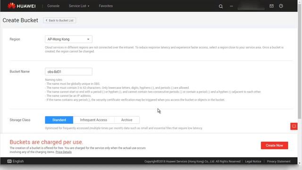Open the search icon in header
Screen dimensions: 302x170
click(x=221, y=6)
